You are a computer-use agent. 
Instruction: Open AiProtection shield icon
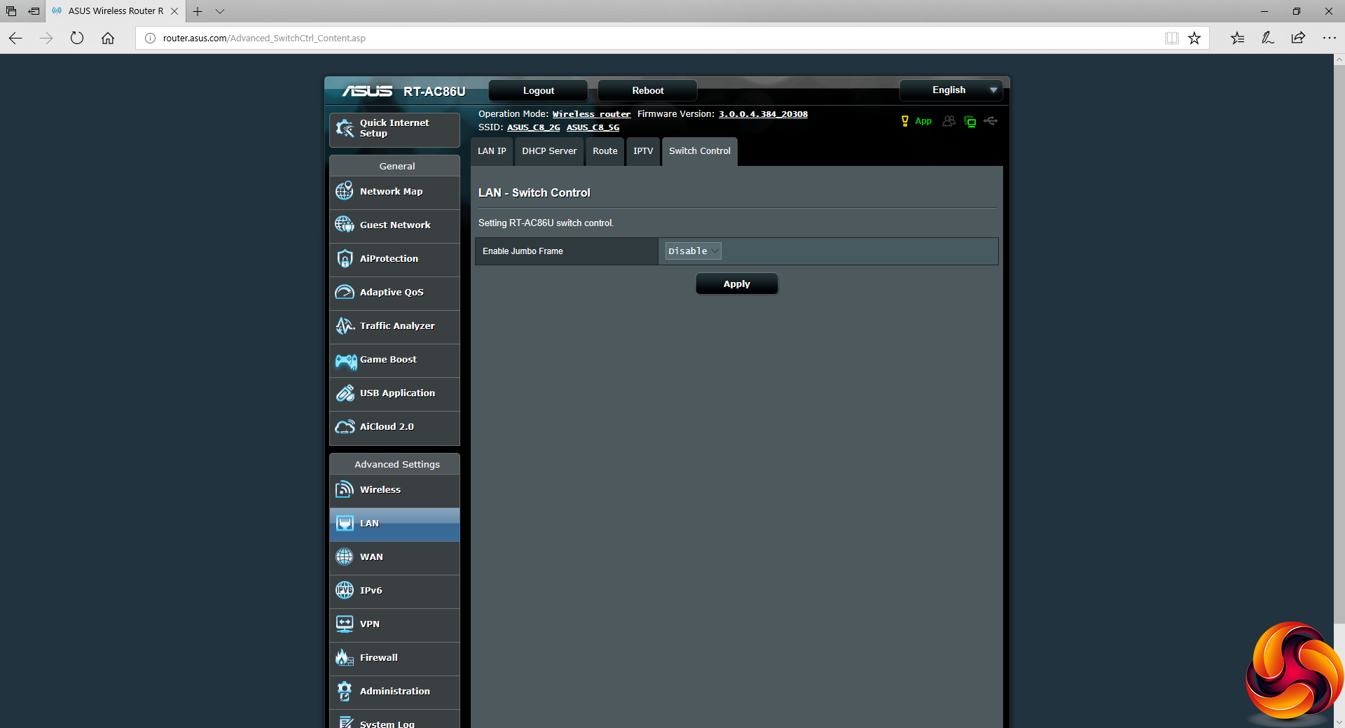pos(344,258)
